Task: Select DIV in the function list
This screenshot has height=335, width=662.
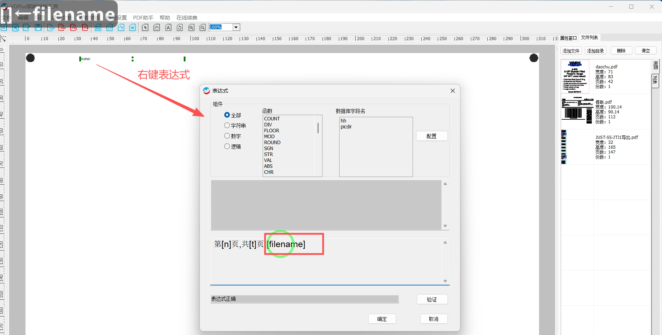Action: point(268,125)
